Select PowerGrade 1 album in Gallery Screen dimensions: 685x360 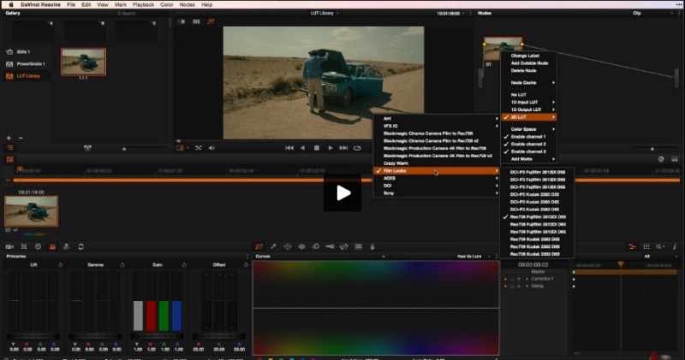(31, 64)
